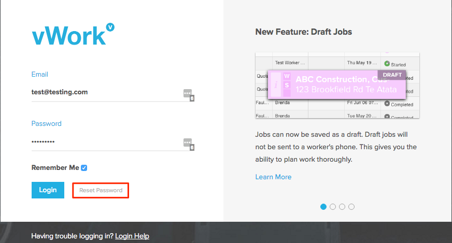Click the vWork logo

(73, 34)
